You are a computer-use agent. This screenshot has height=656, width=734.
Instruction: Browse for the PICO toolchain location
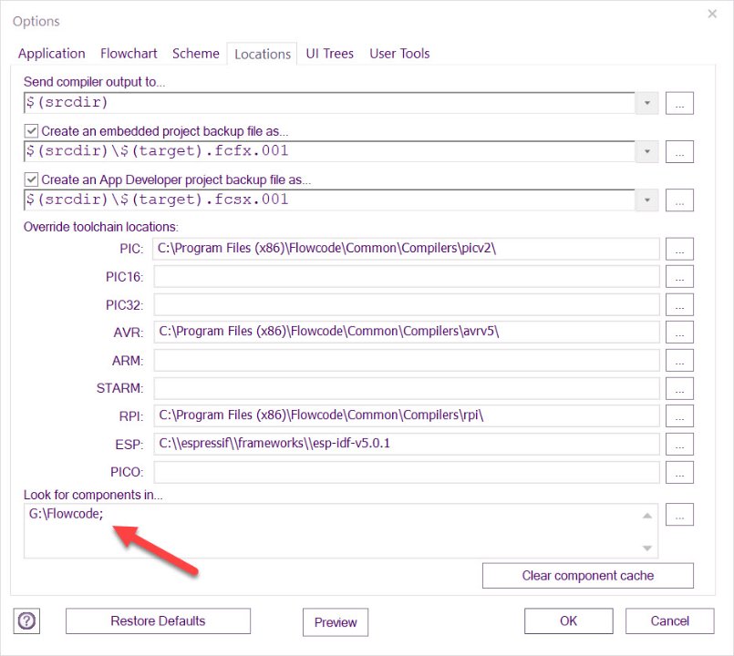[679, 473]
